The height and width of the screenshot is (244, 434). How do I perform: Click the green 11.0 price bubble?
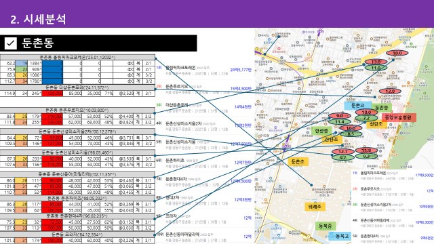376,68
